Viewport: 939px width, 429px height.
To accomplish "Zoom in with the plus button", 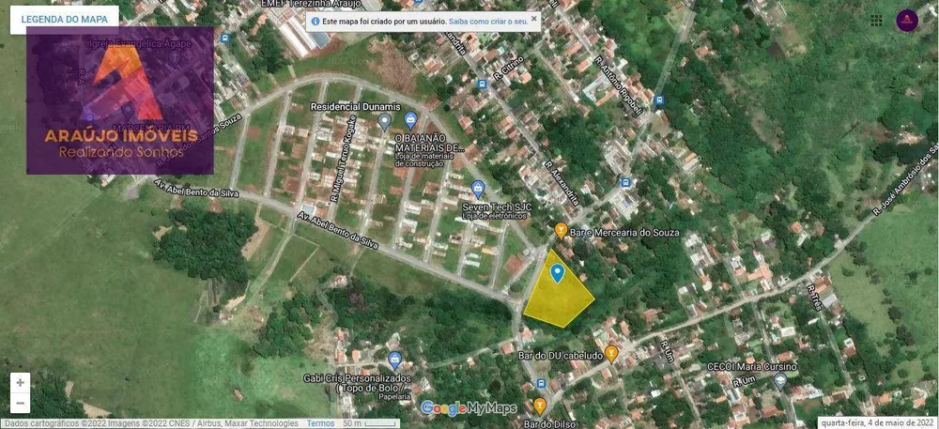I will point(21,383).
